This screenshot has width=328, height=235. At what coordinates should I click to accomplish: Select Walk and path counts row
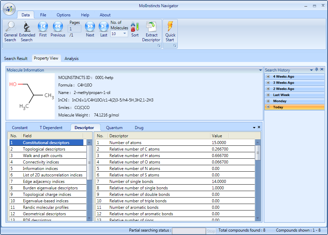[48, 156]
